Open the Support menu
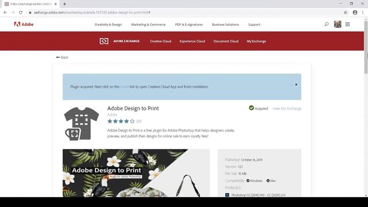The height and width of the screenshot is (207, 368). [254, 25]
